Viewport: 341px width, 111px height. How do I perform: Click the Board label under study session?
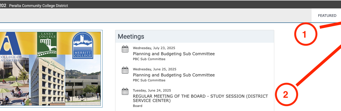(x=138, y=106)
